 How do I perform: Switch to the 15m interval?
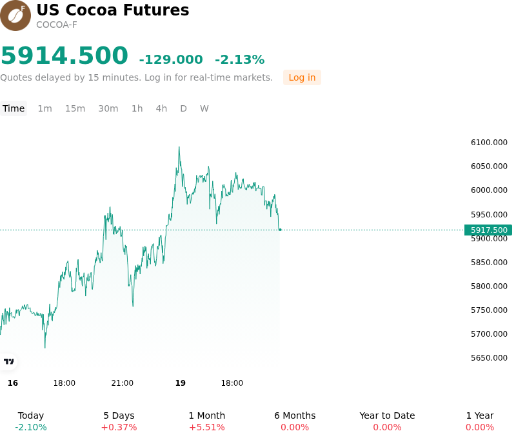(75, 108)
